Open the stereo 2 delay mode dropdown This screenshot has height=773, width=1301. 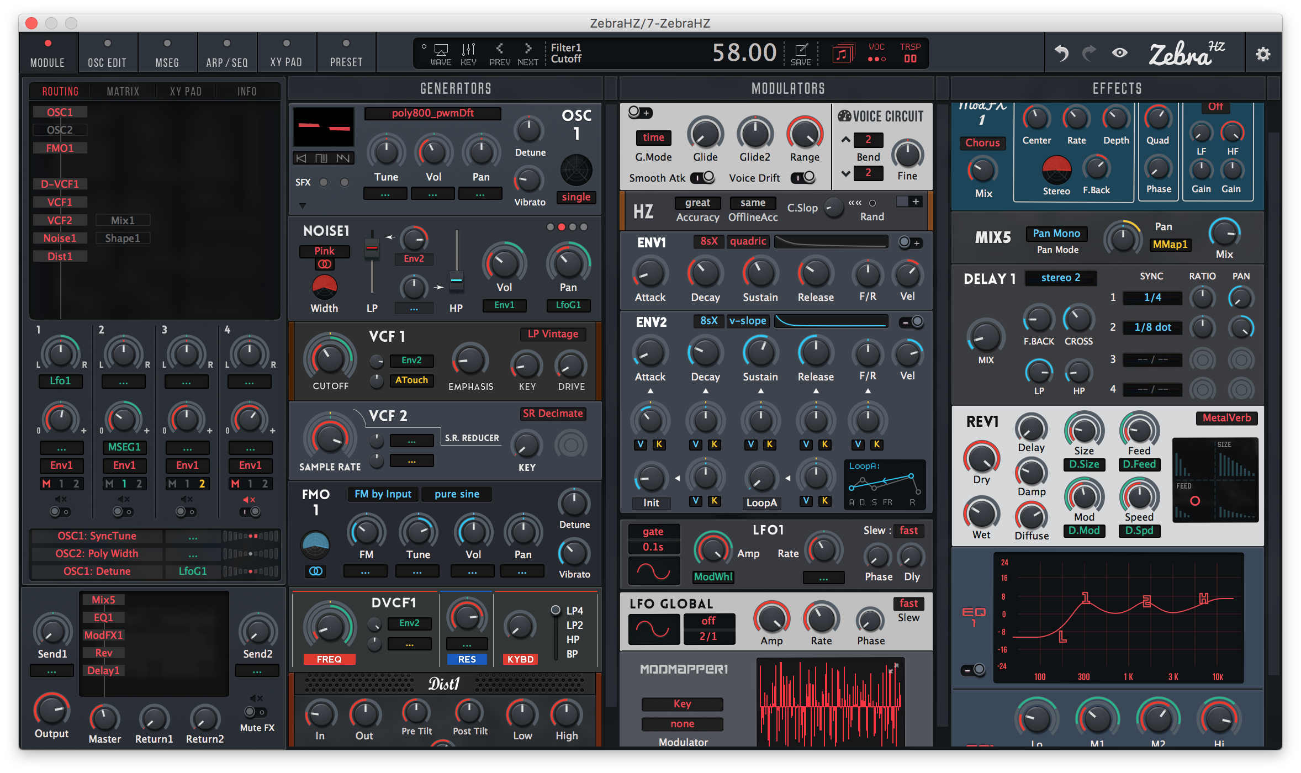(1061, 278)
